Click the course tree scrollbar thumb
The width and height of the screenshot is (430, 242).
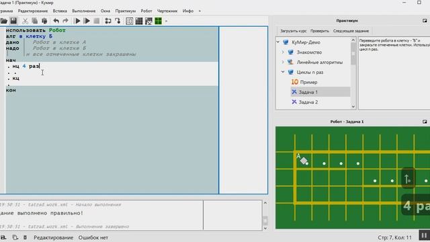(353, 54)
